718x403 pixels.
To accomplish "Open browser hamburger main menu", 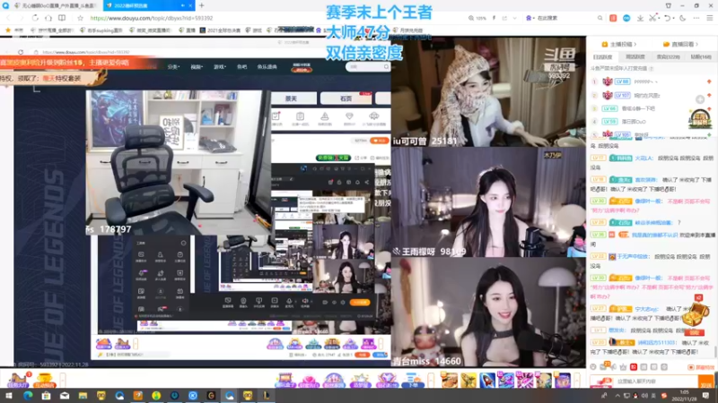I will click(x=710, y=18).
